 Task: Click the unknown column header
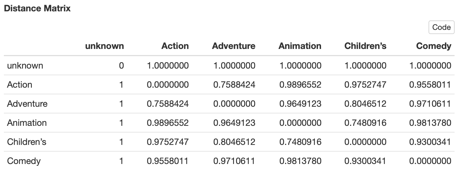tap(105, 46)
